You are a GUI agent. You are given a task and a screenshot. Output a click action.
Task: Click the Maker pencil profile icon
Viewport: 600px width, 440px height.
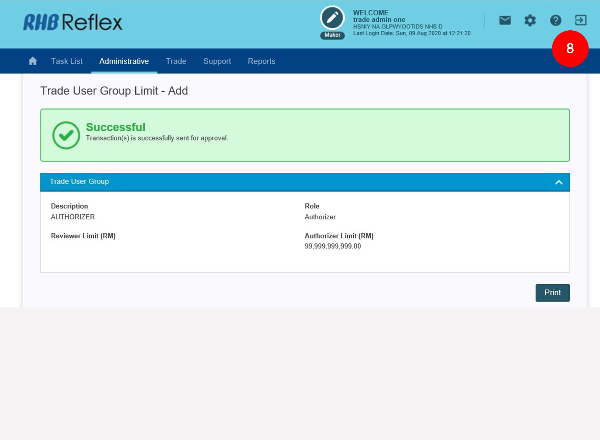coord(332,18)
